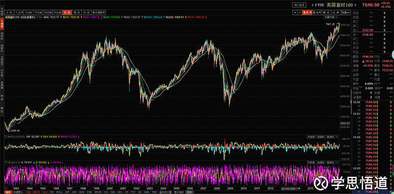394x194 pixels.
Task: Toggle the KDJ indicator at the bottom bar
Action: click(x=45, y=192)
